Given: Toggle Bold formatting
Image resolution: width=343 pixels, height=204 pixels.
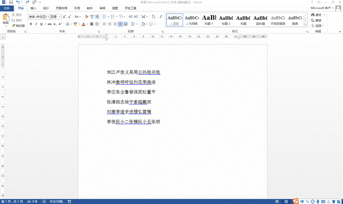Looking at the screenshot, I should tap(30, 24).
